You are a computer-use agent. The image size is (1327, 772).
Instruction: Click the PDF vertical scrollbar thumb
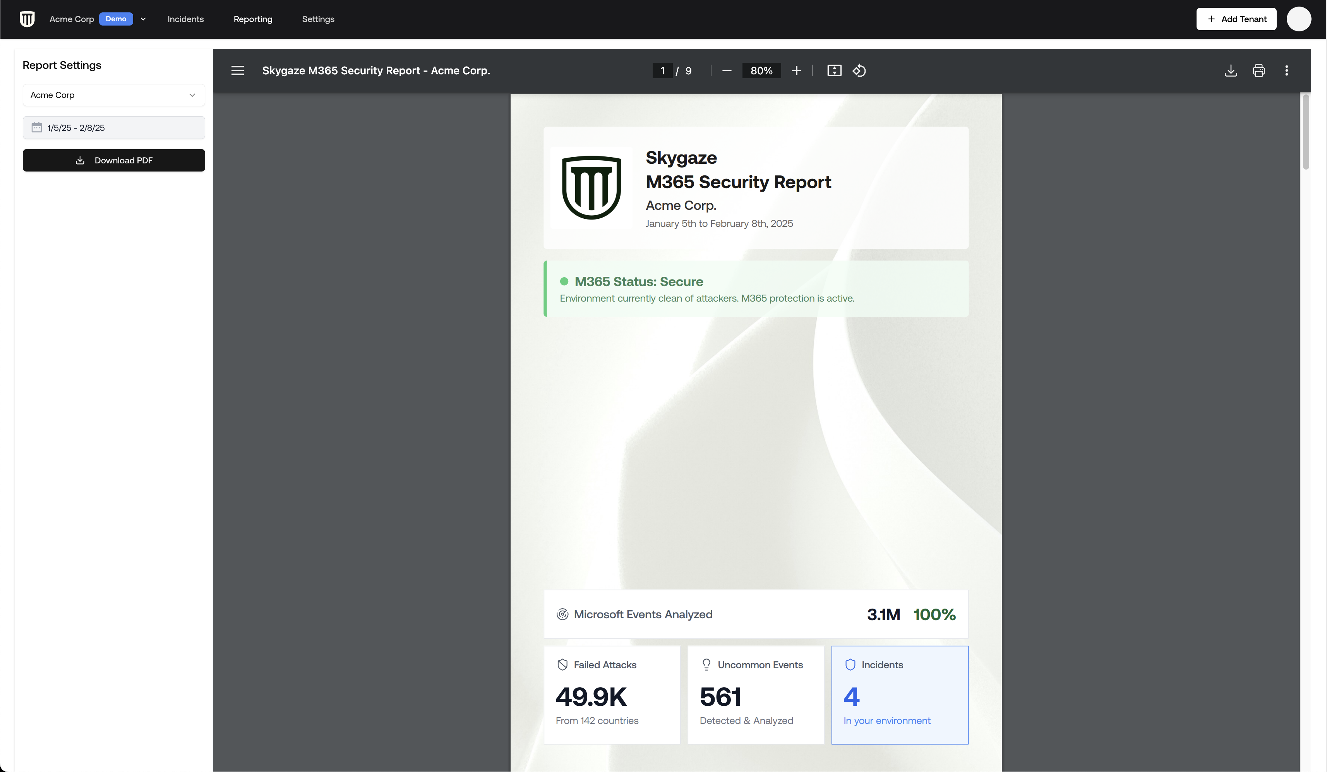click(x=1305, y=132)
